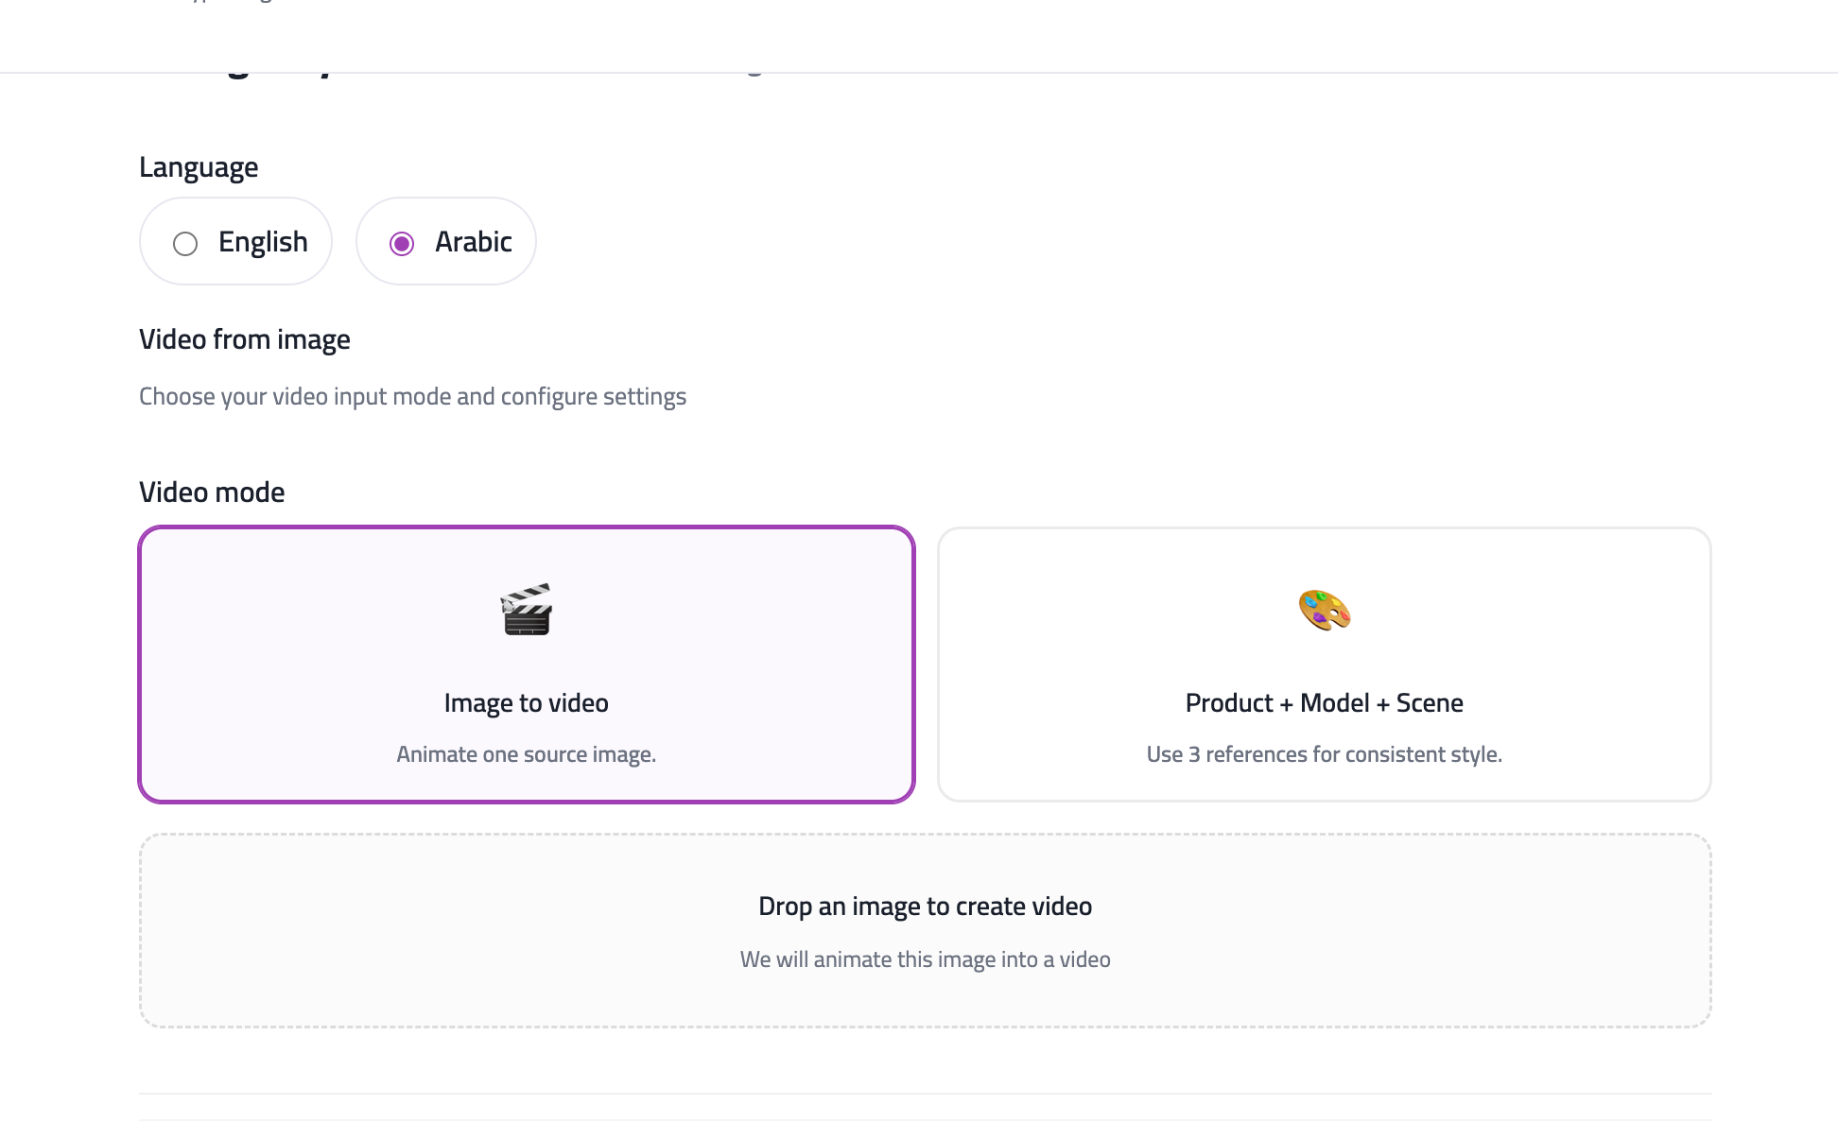Click Drop an image to create video text
1838x1140 pixels.
point(924,906)
